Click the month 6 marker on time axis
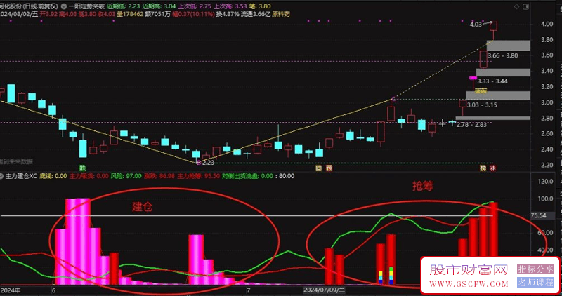This screenshot has height=296, width=562. 54,290
